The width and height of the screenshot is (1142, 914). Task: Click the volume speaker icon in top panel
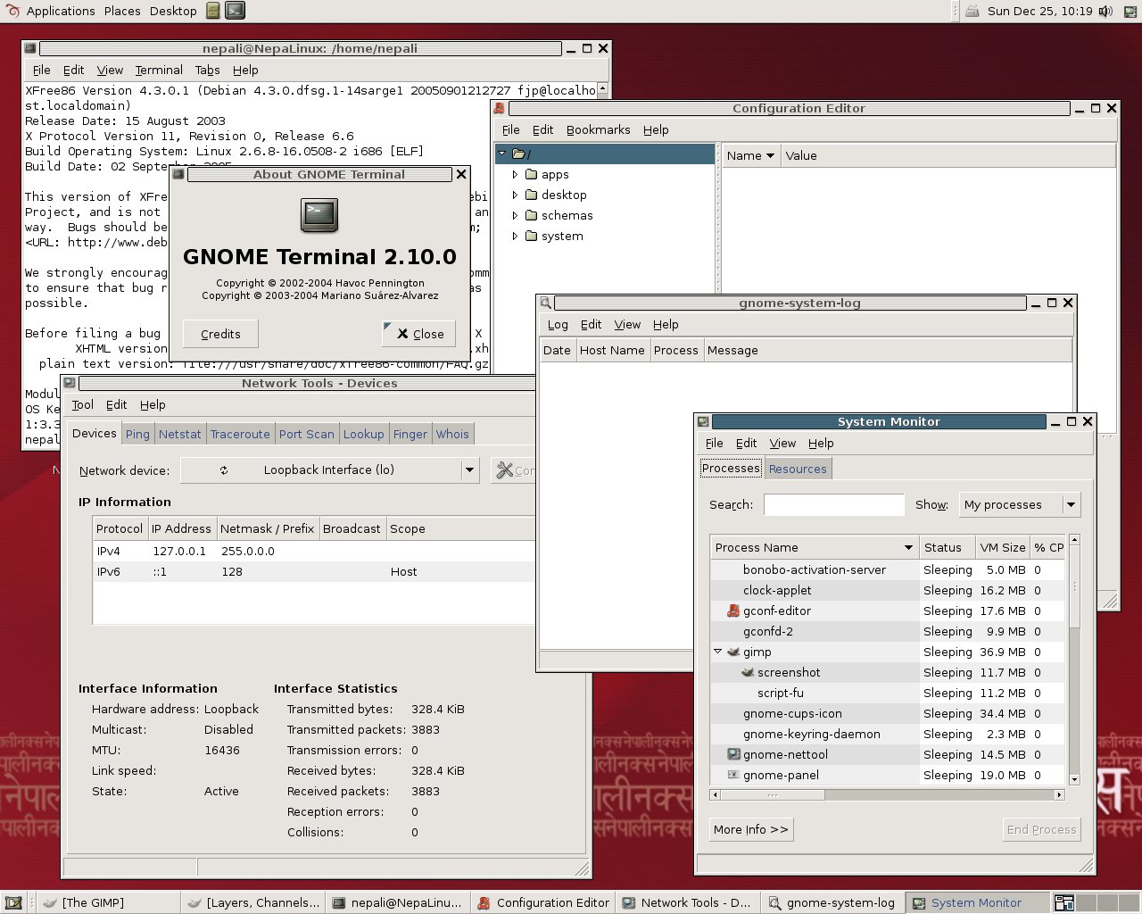coord(1105,11)
